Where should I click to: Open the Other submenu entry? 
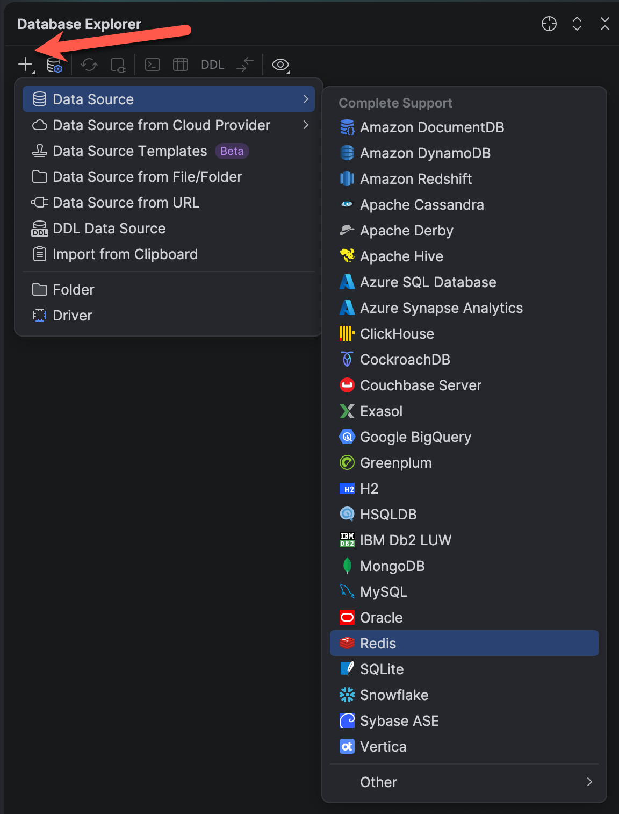[464, 782]
